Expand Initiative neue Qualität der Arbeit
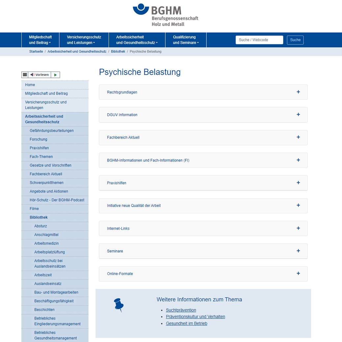This screenshot has width=342, height=342. click(203, 205)
